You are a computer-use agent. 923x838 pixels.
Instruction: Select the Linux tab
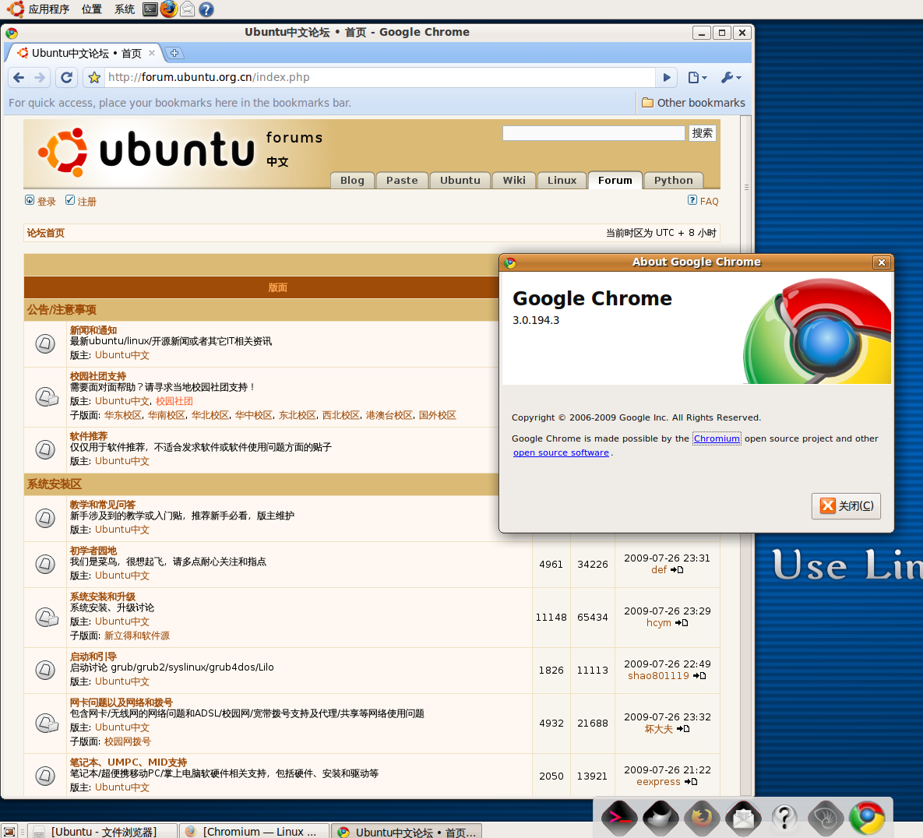click(x=562, y=180)
